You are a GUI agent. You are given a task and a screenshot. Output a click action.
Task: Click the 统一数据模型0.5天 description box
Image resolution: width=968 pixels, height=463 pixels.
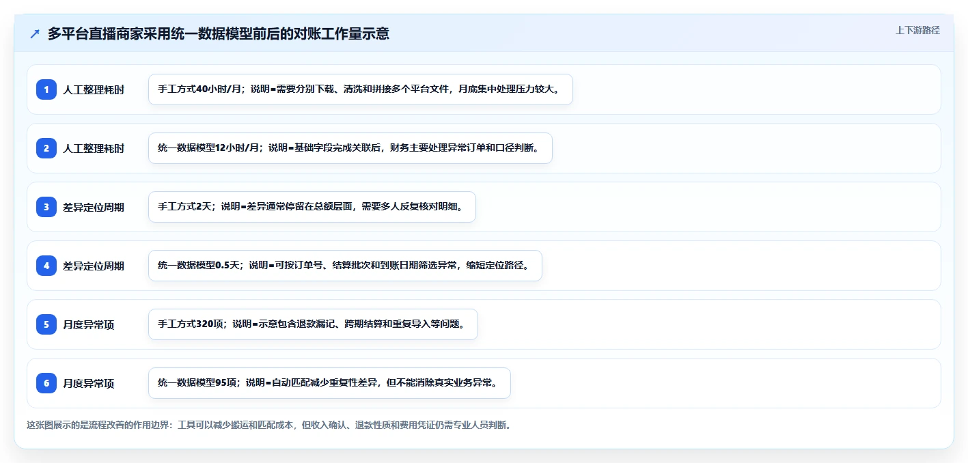click(345, 266)
